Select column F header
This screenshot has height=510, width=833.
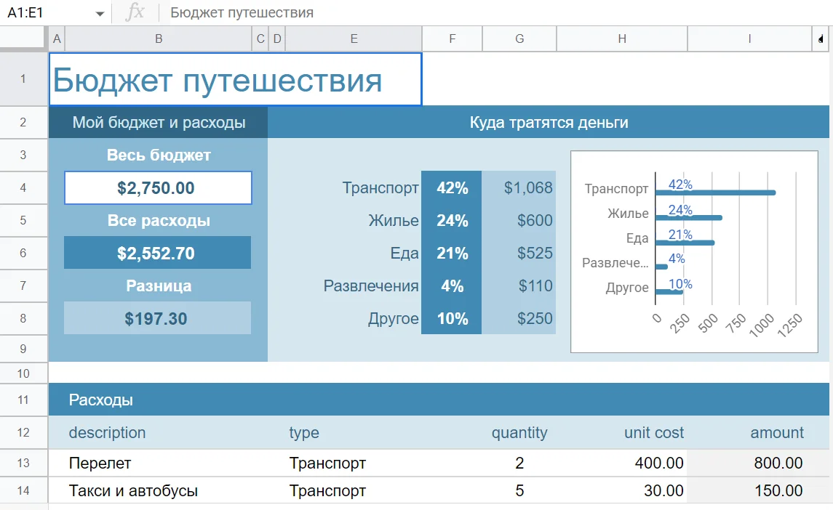pyautogui.click(x=452, y=39)
